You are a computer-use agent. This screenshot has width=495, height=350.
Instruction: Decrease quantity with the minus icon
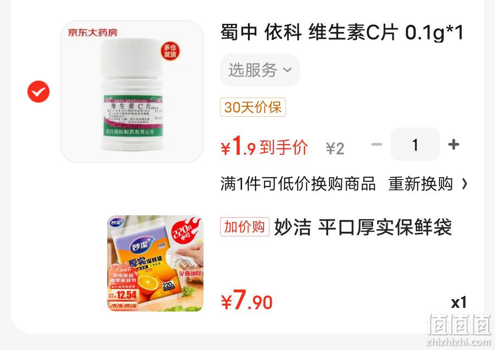pos(377,145)
